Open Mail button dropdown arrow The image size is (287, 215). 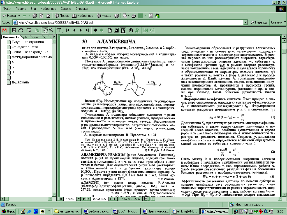128,16
